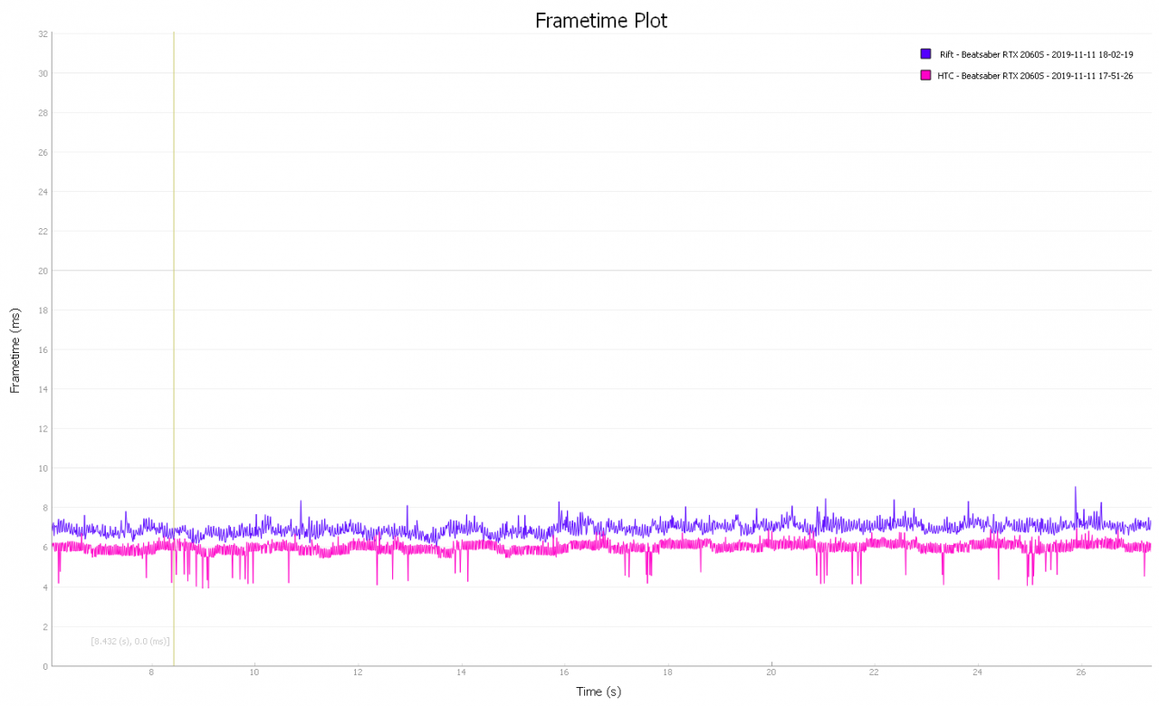Image resolution: width=1159 pixels, height=706 pixels.
Task: Click the y-axis tick label 32
Action: click(43, 33)
